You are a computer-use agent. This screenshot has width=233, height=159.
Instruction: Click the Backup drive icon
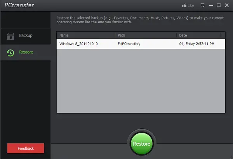pos(11,36)
